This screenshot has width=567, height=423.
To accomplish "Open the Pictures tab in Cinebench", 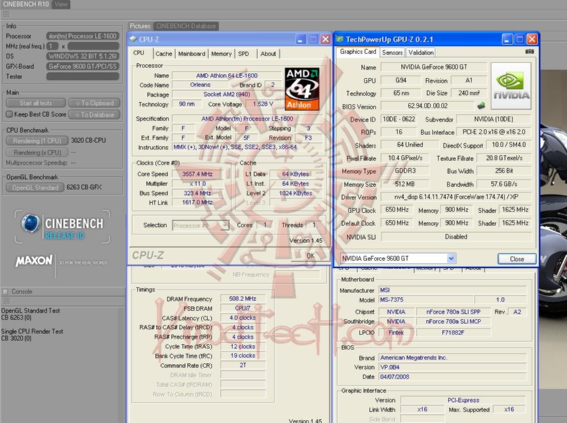I will point(140,26).
